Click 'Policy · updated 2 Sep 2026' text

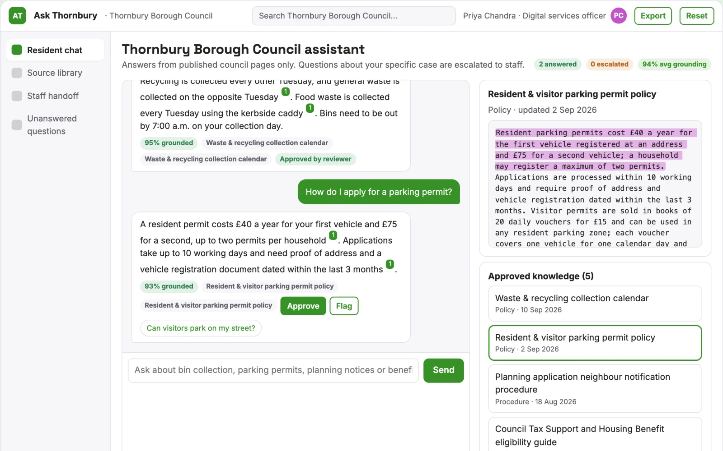[542, 110]
